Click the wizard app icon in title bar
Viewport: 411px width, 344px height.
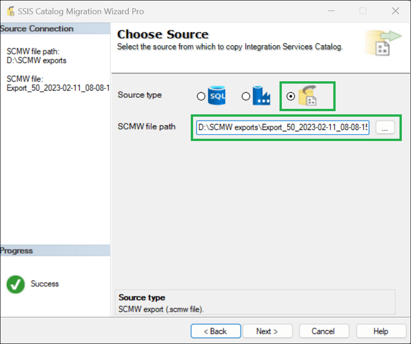(11, 11)
